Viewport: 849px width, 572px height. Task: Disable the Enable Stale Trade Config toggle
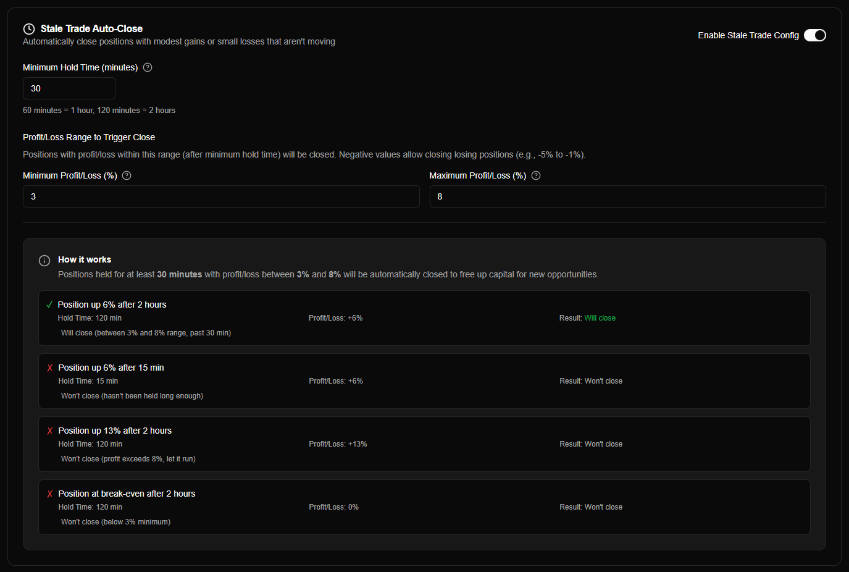(x=814, y=35)
